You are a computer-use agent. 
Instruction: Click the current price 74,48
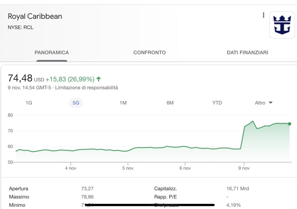[20, 78]
